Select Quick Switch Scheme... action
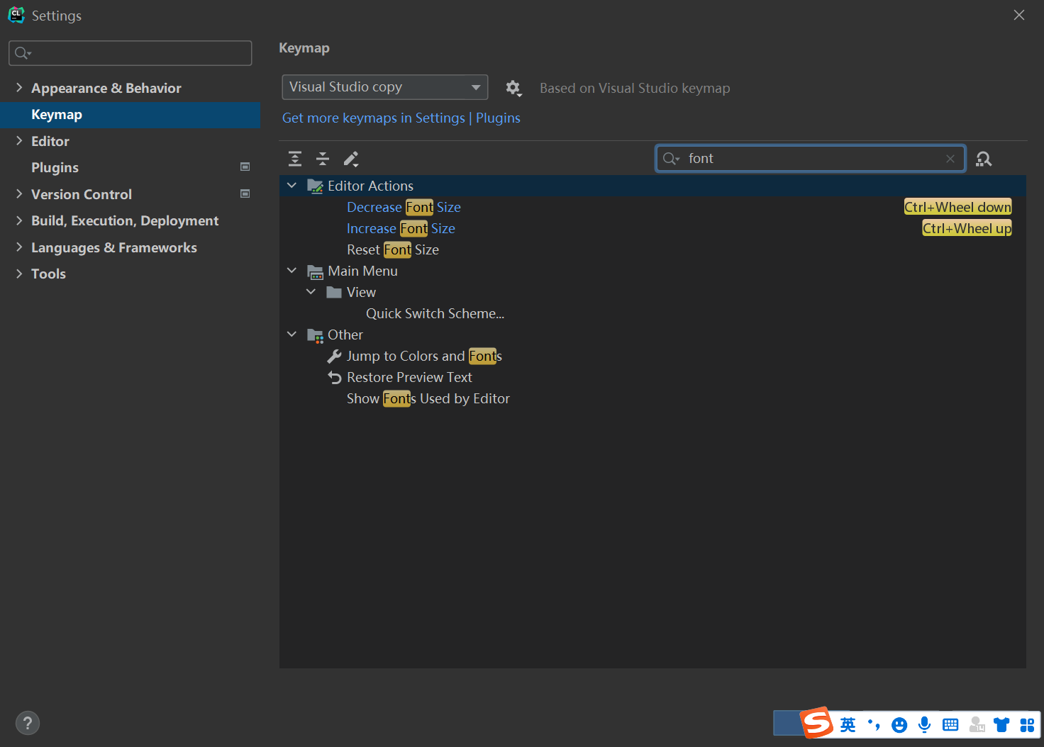Image resolution: width=1044 pixels, height=747 pixels. click(x=435, y=313)
